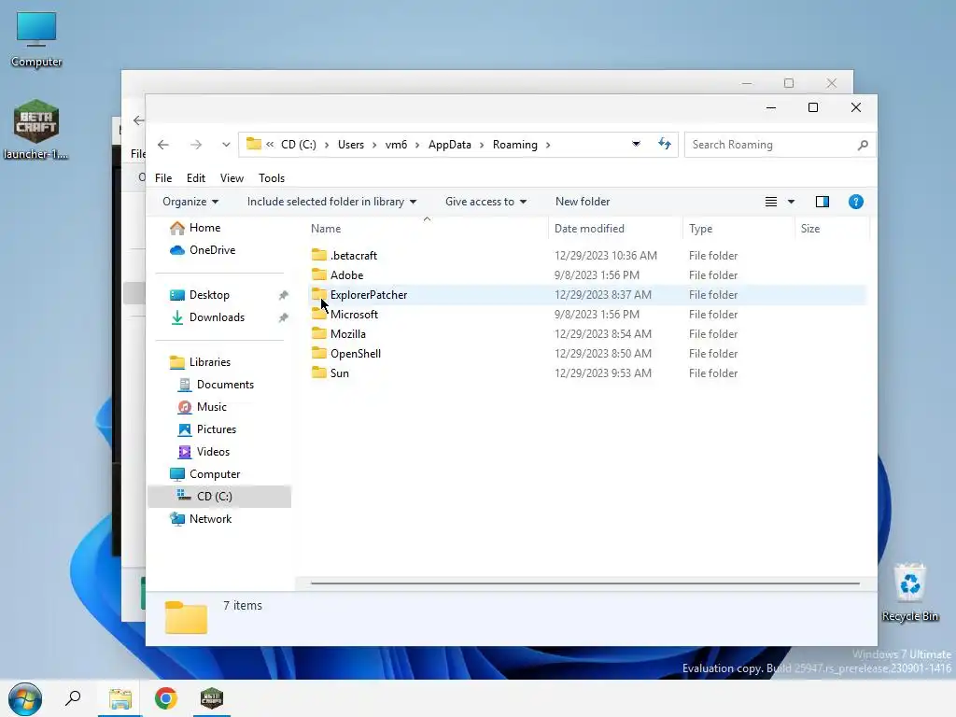Open the Betacraft launcher desktop icon
Screen dimensions: 956x717
click(x=36, y=129)
